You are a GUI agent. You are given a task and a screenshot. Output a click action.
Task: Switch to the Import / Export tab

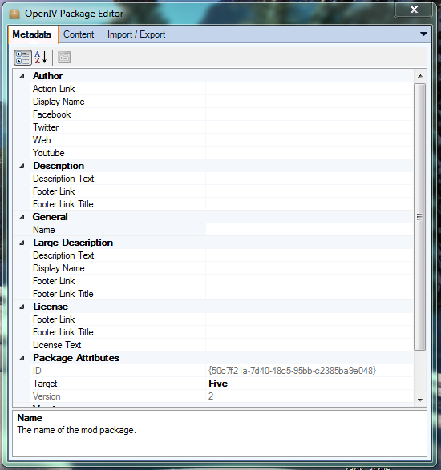[x=136, y=34]
